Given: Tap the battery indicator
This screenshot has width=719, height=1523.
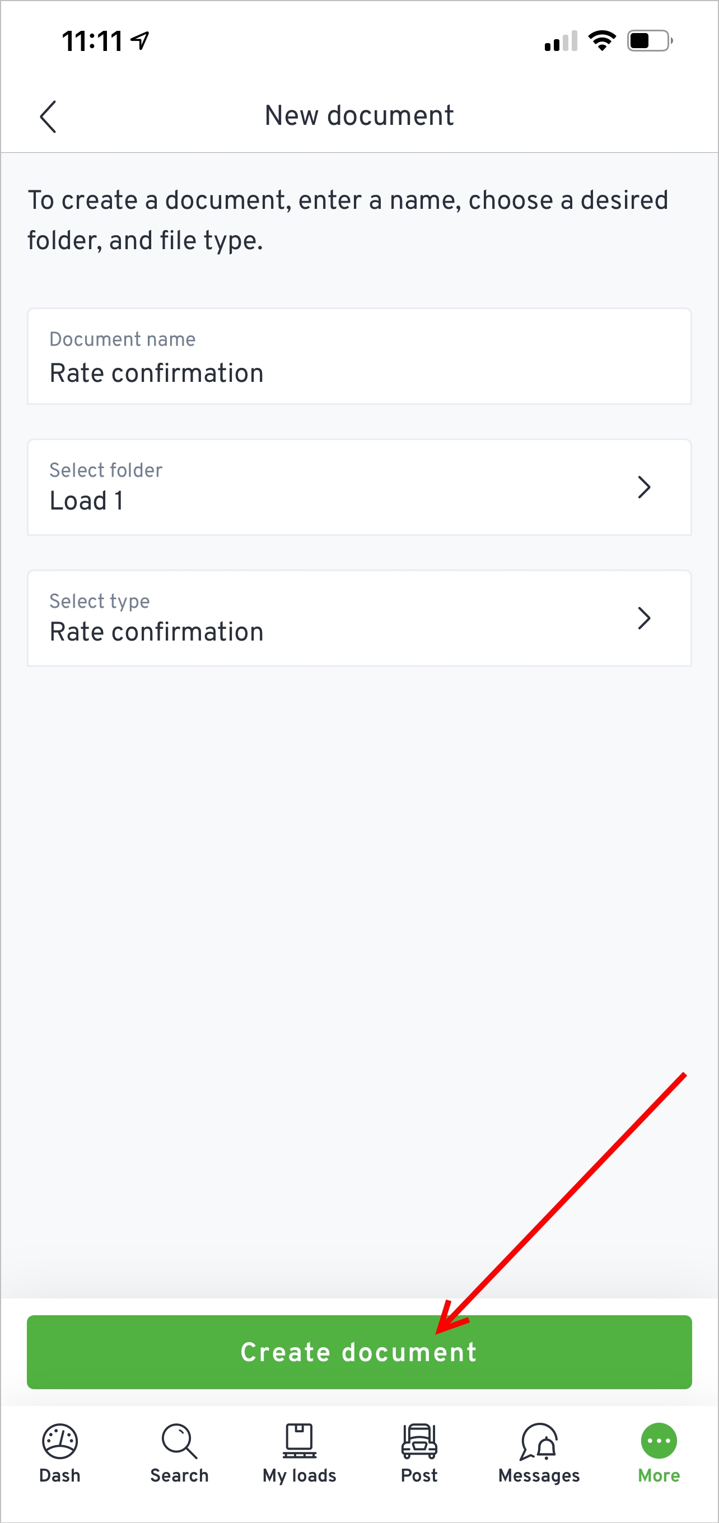Looking at the screenshot, I should [x=649, y=40].
